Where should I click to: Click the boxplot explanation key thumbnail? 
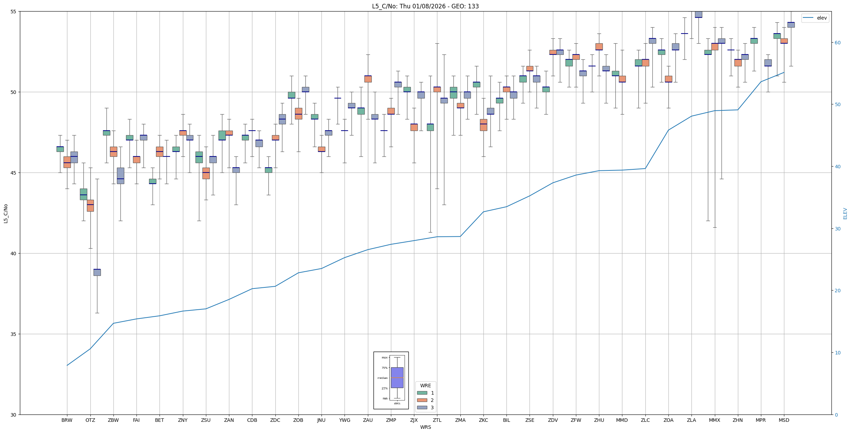(391, 380)
